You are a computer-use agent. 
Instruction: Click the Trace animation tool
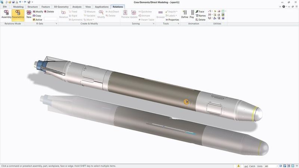[x=200, y=12]
